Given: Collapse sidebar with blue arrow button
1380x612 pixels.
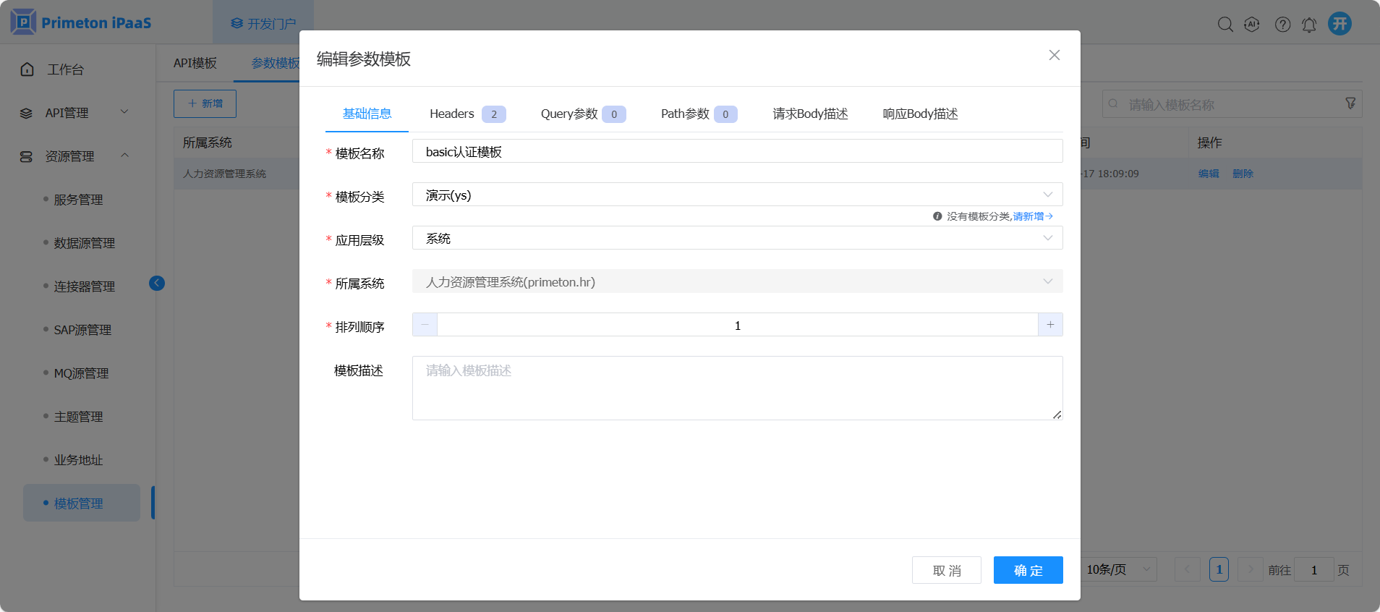Looking at the screenshot, I should click(x=157, y=283).
